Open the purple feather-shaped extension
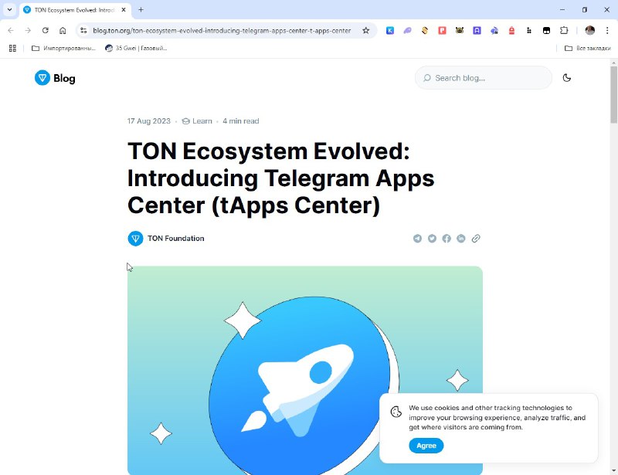Screen dimensions: 618x475 click(408, 30)
